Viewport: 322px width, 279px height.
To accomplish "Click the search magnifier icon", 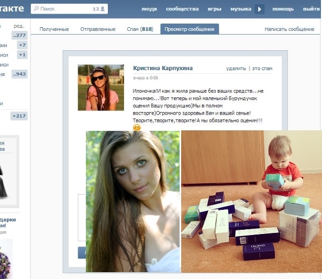I will pyautogui.click(x=36, y=9).
